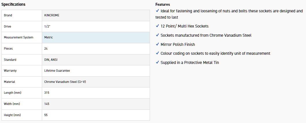Select the highlighted Metric value cell
Image resolution: width=306 pixels, height=123 pixels.
49,37
